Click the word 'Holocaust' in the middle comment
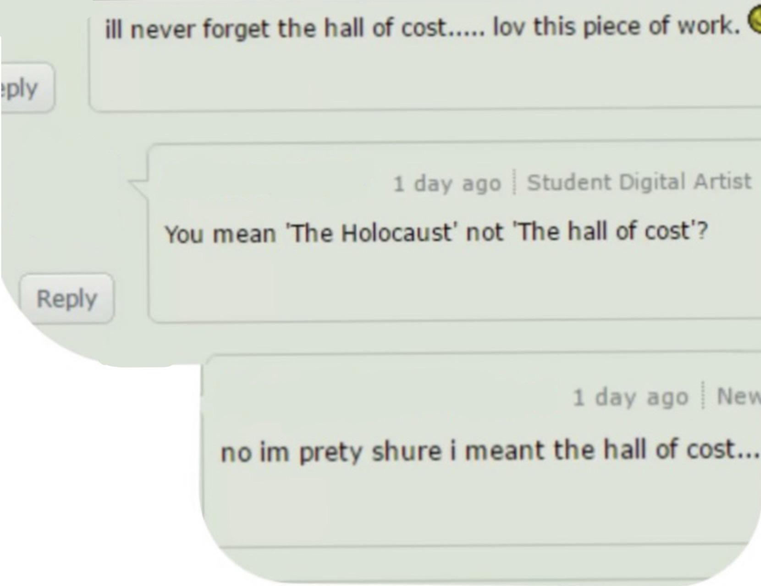The image size is (761, 586). [x=396, y=232]
